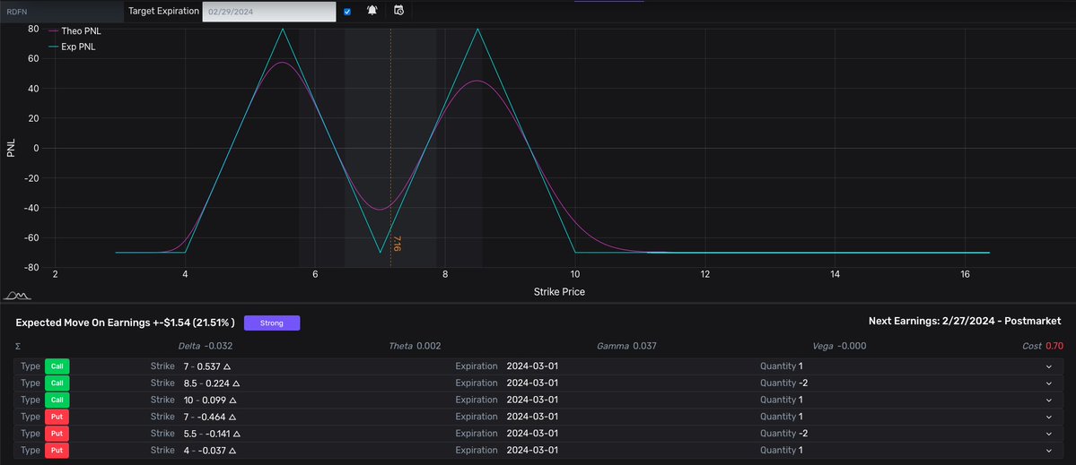This screenshot has height=465, width=1076.
Task: Expand the Put strike 5.5 row chevron
Action: pos(1048,434)
